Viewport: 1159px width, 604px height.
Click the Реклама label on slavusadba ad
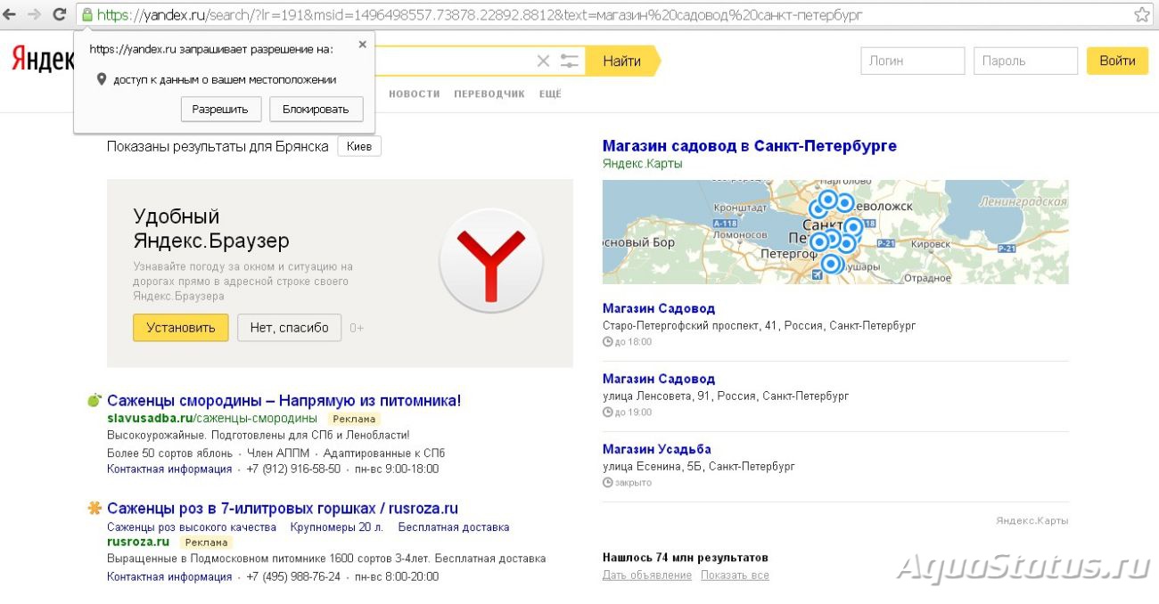(x=354, y=419)
